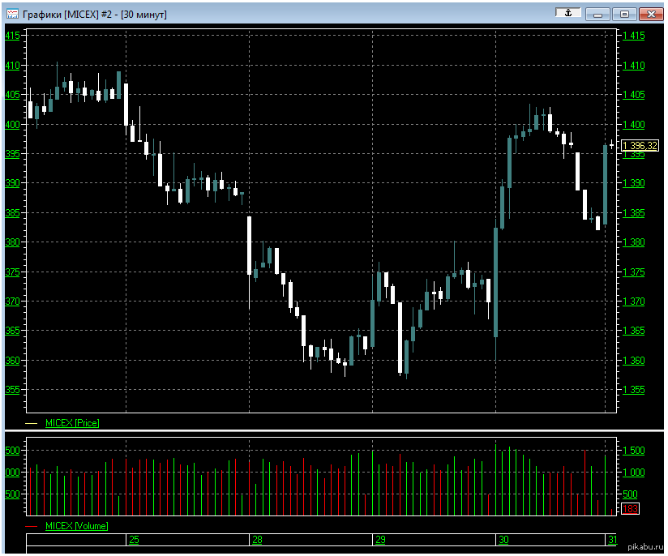Viewport: 668px width, 556px height.
Task: Click right price axis label 1 415
Action: (x=634, y=36)
